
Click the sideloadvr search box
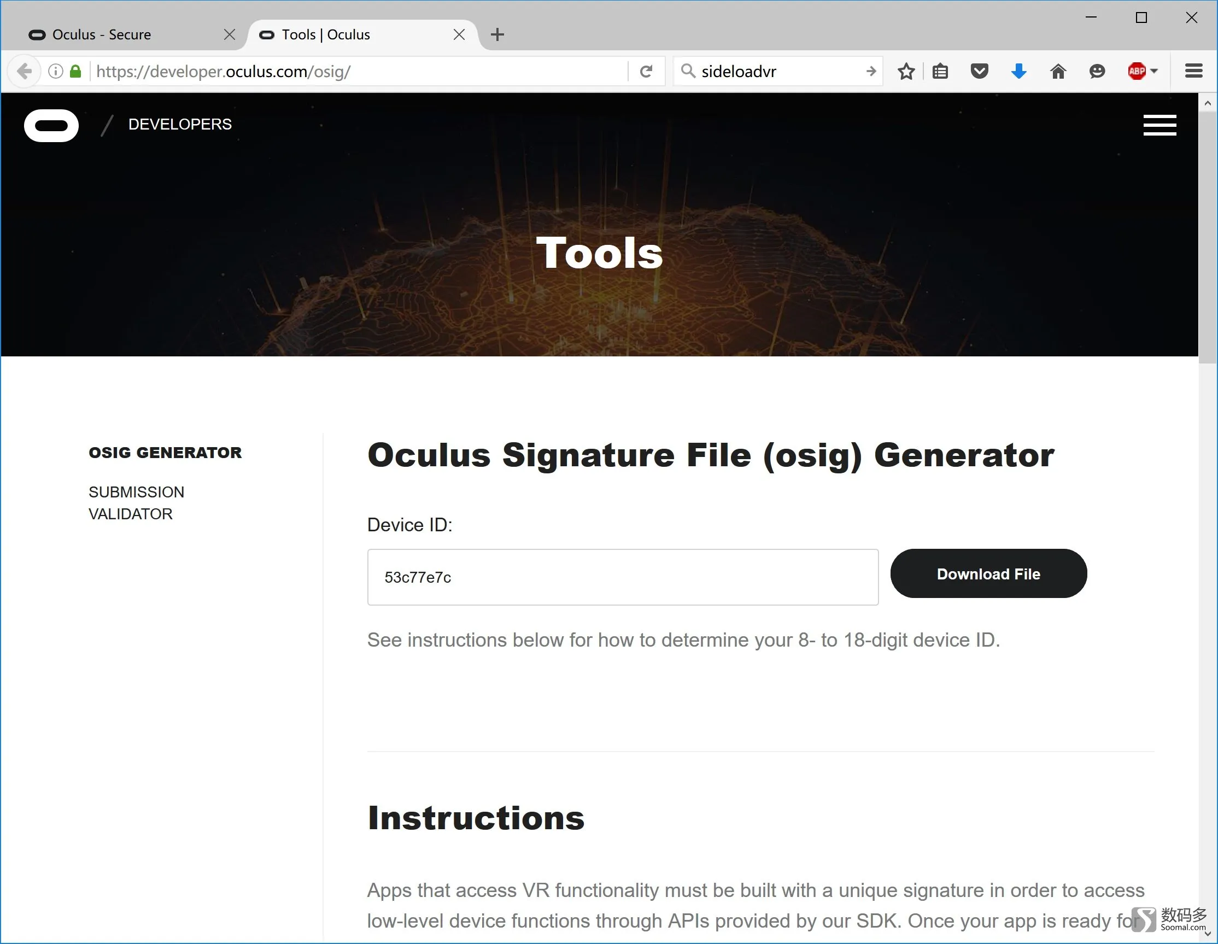[x=778, y=72]
